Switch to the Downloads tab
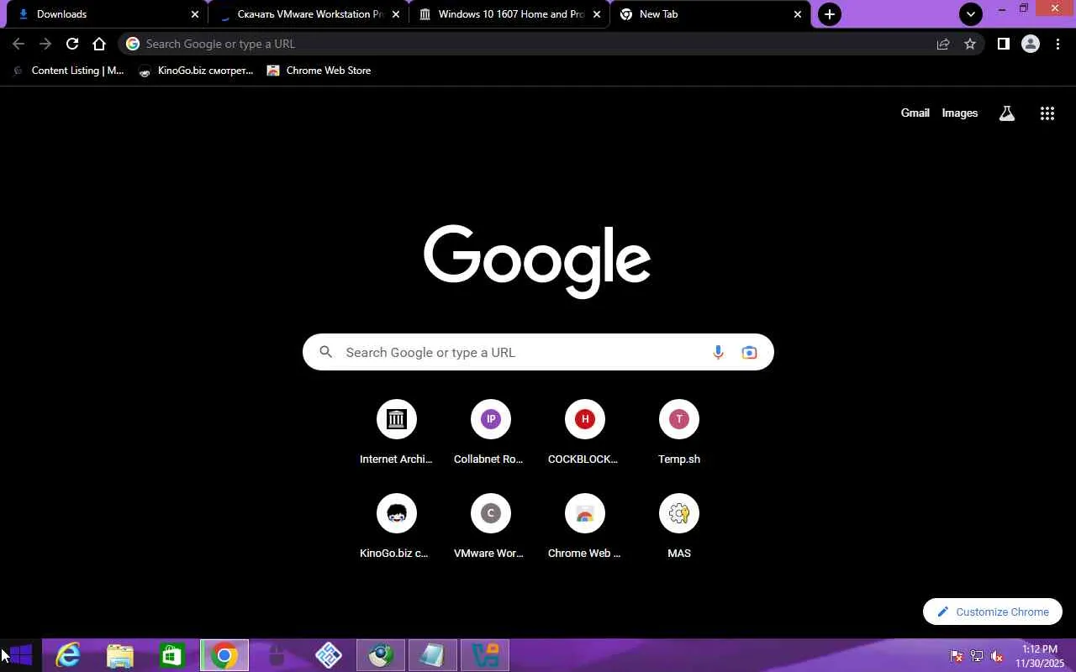 click(104, 14)
